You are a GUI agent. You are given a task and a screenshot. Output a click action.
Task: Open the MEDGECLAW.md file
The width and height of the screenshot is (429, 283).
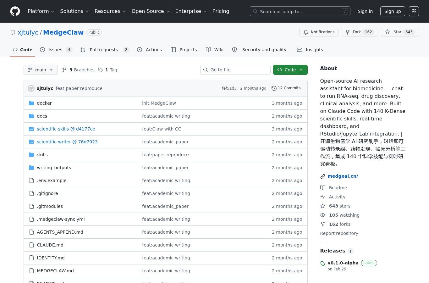55,271
